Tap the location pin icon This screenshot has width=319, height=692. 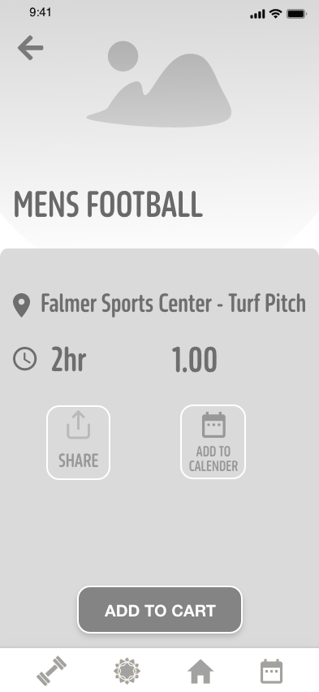21,305
